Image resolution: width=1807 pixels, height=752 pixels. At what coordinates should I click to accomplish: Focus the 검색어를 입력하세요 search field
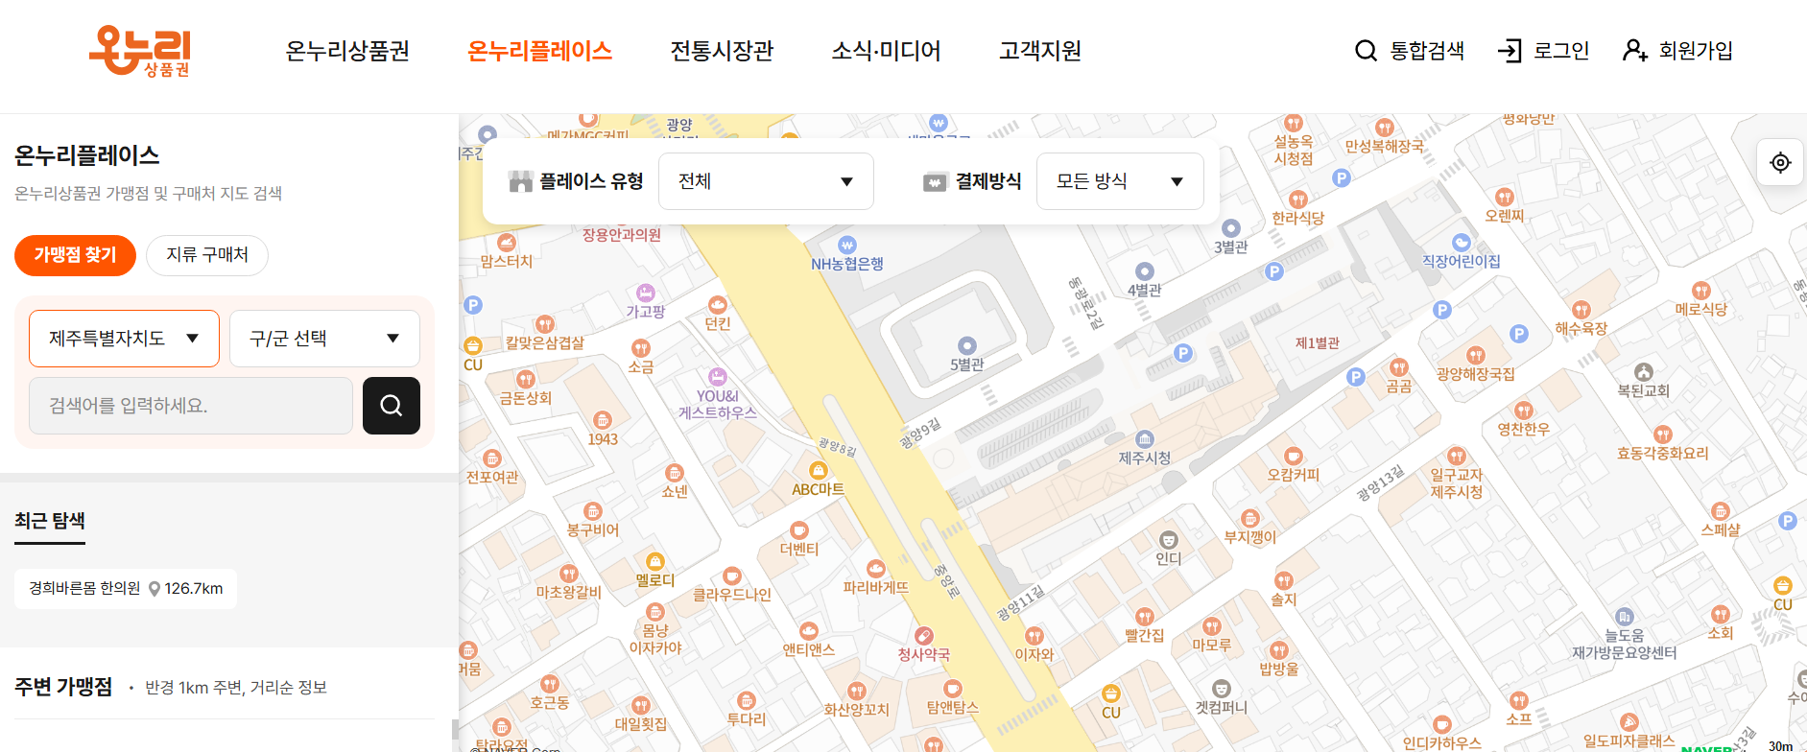click(191, 406)
